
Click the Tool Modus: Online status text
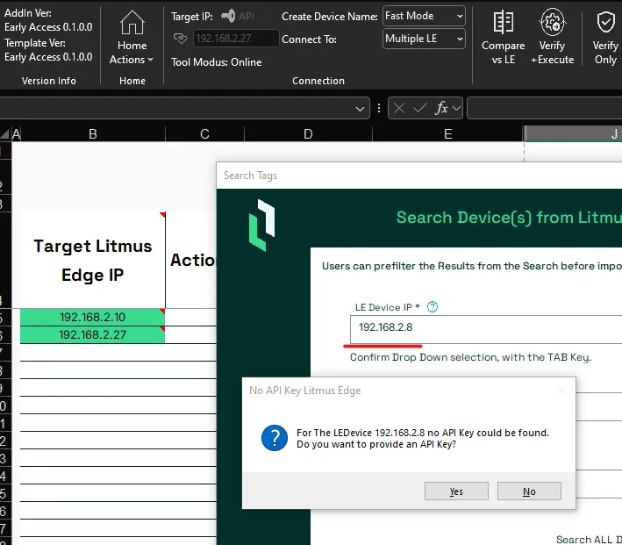pyautogui.click(x=216, y=62)
